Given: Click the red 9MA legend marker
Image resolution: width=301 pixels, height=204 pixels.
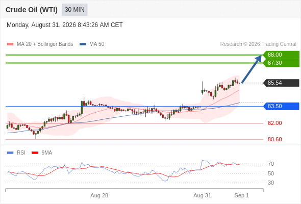Looking at the screenshot, I should point(35,153).
